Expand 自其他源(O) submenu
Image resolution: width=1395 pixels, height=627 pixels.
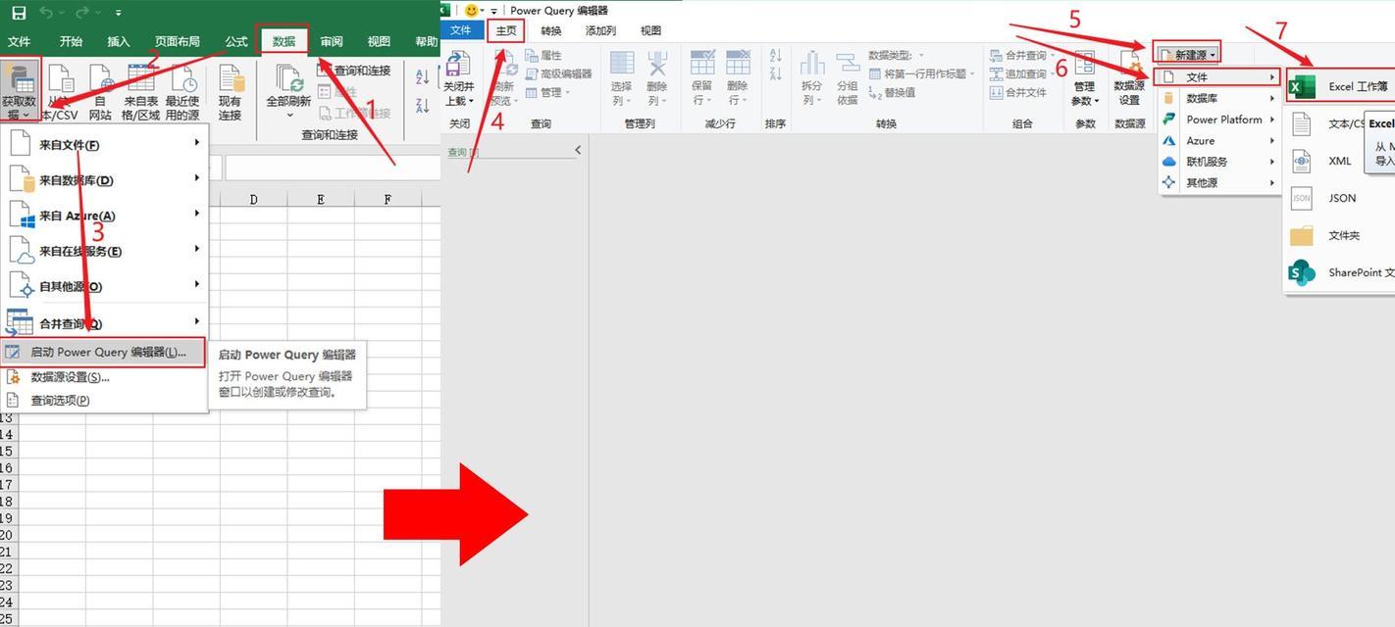(x=104, y=286)
